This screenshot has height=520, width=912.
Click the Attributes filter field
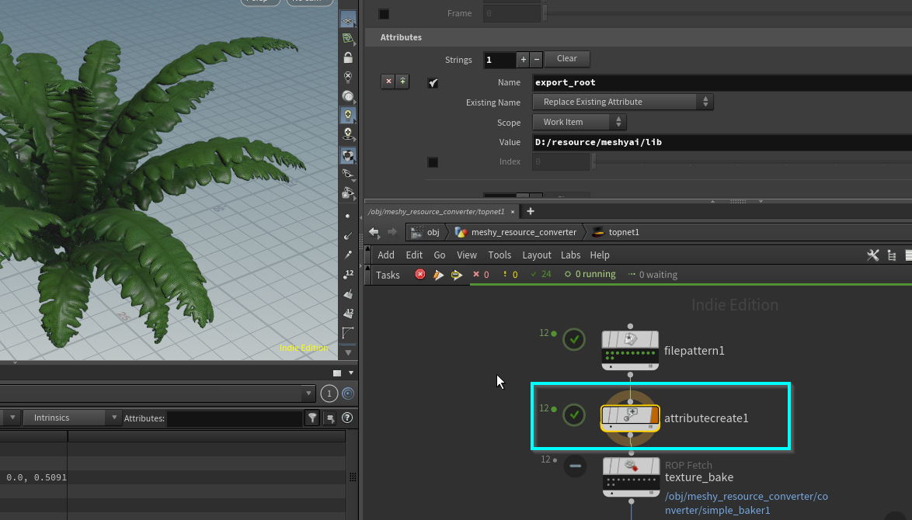pyautogui.click(x=235, y=418)
